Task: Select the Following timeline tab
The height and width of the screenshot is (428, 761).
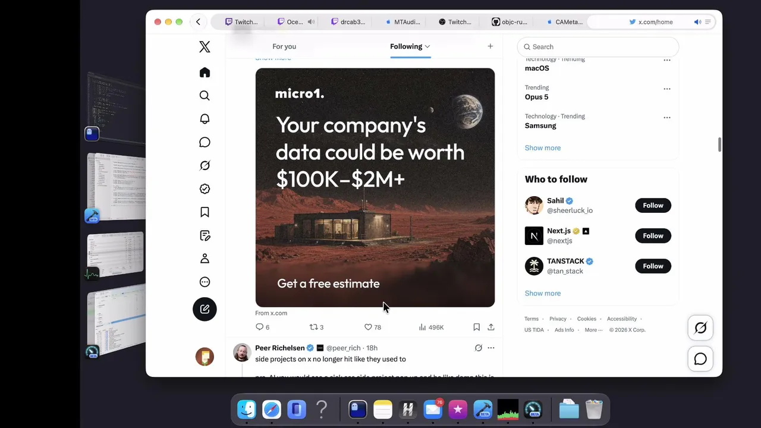Action: pyautogui.click(x=406, y=46)
